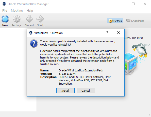Click the Start arrow toolbar icon
Image resolution: width=151 pixels, height=117 pixels.
pyautogui.click(x=40, y=19)
